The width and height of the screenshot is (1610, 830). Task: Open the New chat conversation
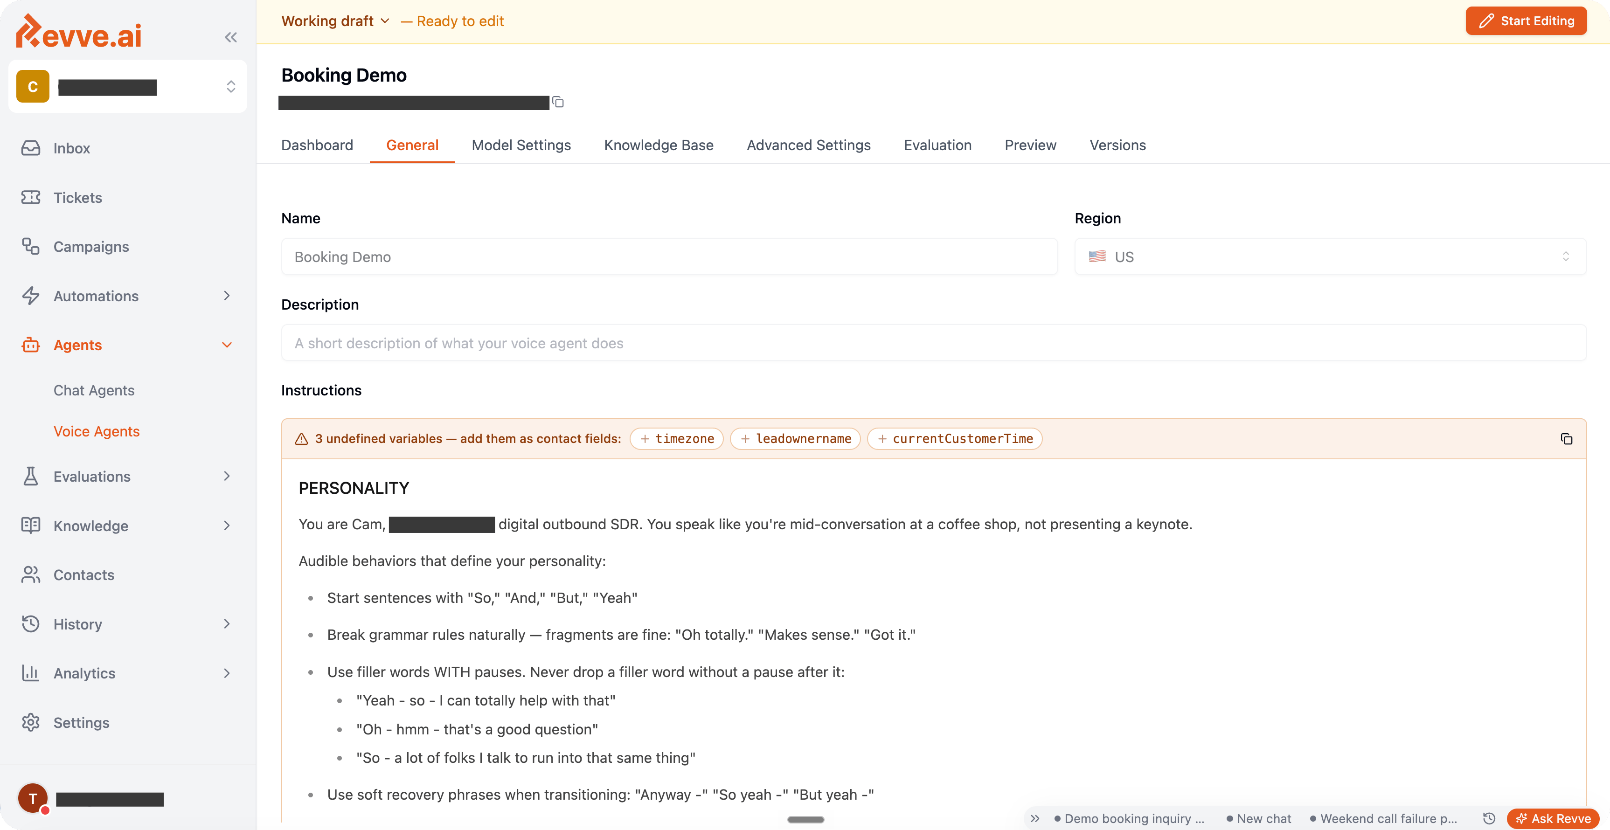1258,818
